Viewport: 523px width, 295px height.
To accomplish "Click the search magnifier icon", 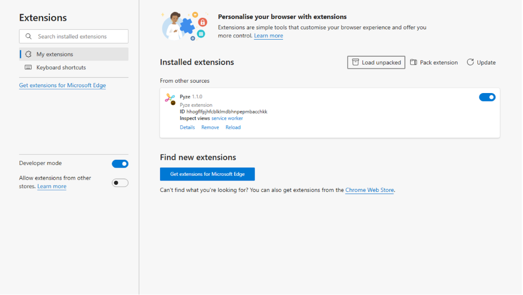I will point(28,36).
